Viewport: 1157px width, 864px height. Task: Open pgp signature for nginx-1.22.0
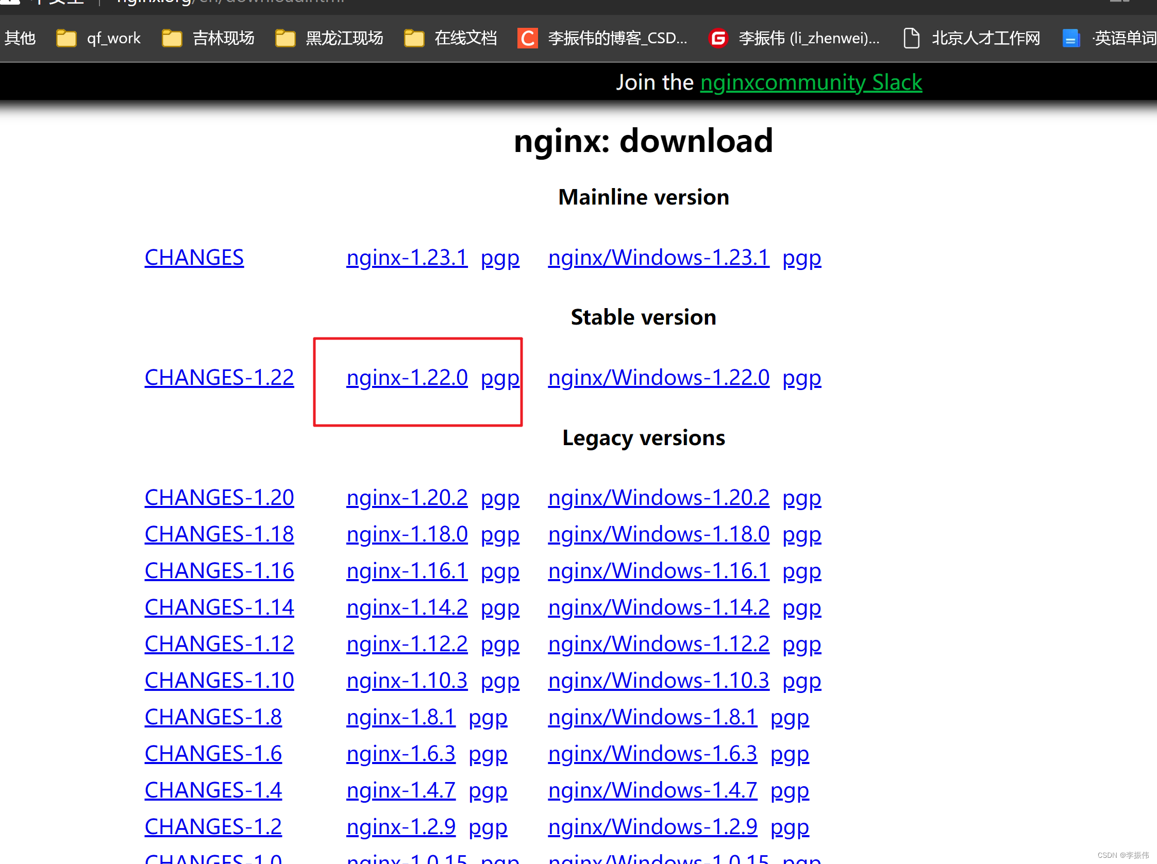coord(500,379)
